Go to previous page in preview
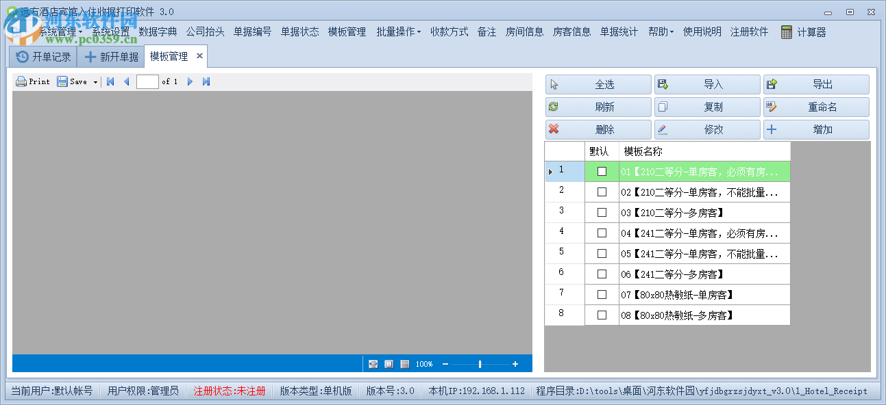 (x=126, y=81)
